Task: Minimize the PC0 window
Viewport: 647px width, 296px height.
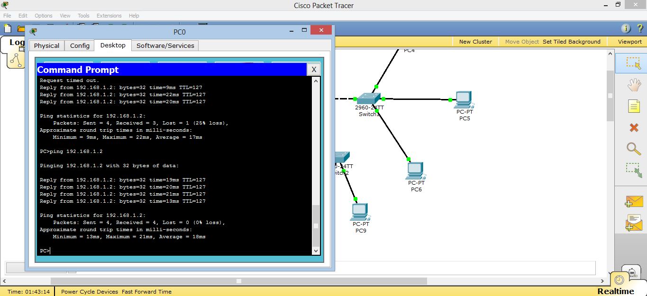Action: (x=291, y=31)
